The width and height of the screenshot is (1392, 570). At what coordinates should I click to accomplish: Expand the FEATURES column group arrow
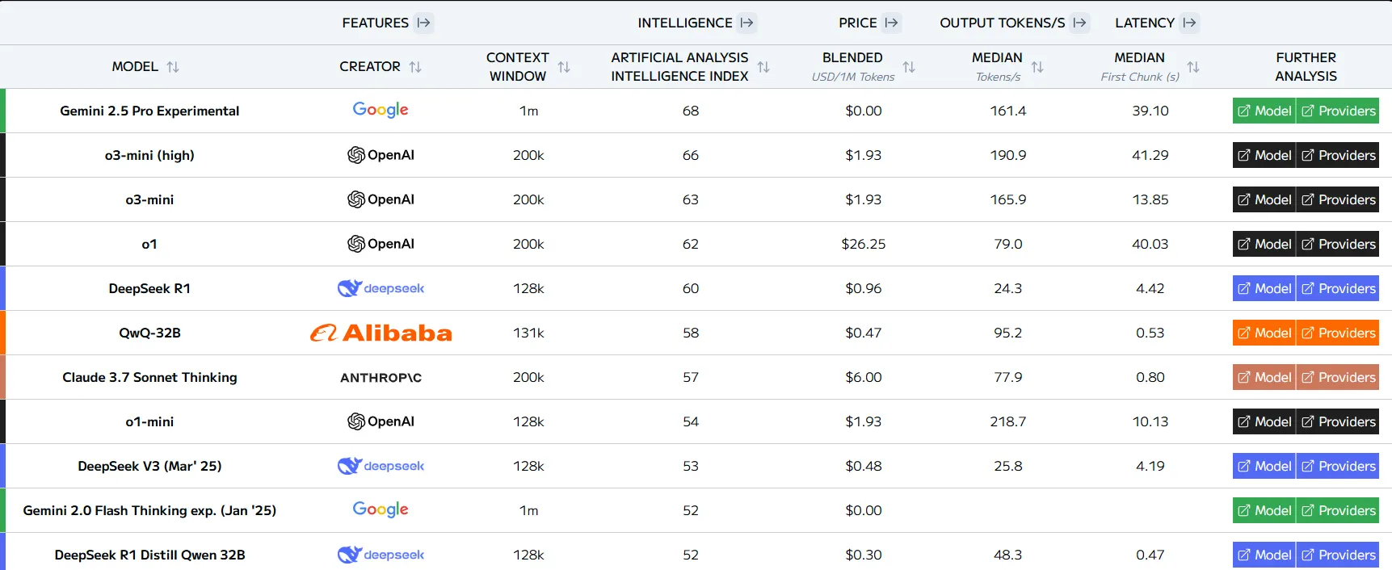tap(424, 23)
